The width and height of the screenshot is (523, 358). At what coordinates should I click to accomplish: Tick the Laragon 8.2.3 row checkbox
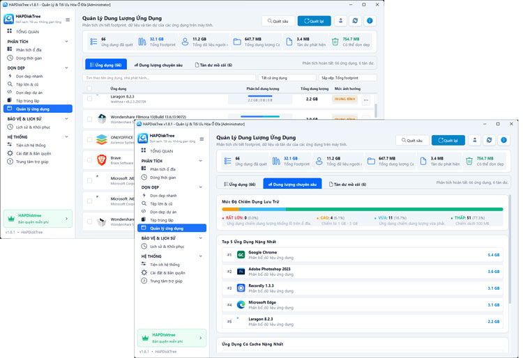coord(89,99)
